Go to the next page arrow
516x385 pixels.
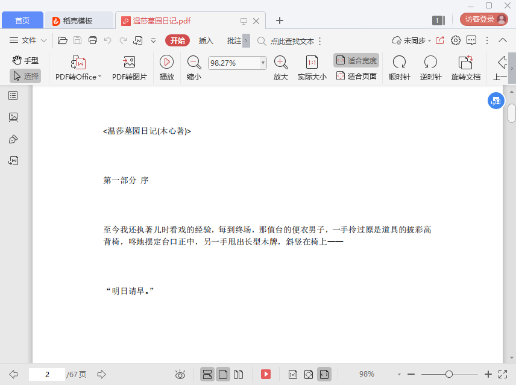[102, 374]
